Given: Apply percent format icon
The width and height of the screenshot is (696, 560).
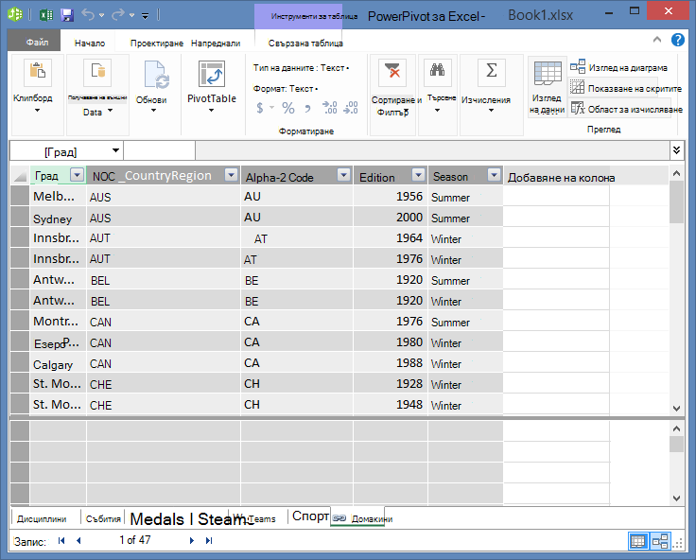Looking at the screenshot, I should (288, 108).
